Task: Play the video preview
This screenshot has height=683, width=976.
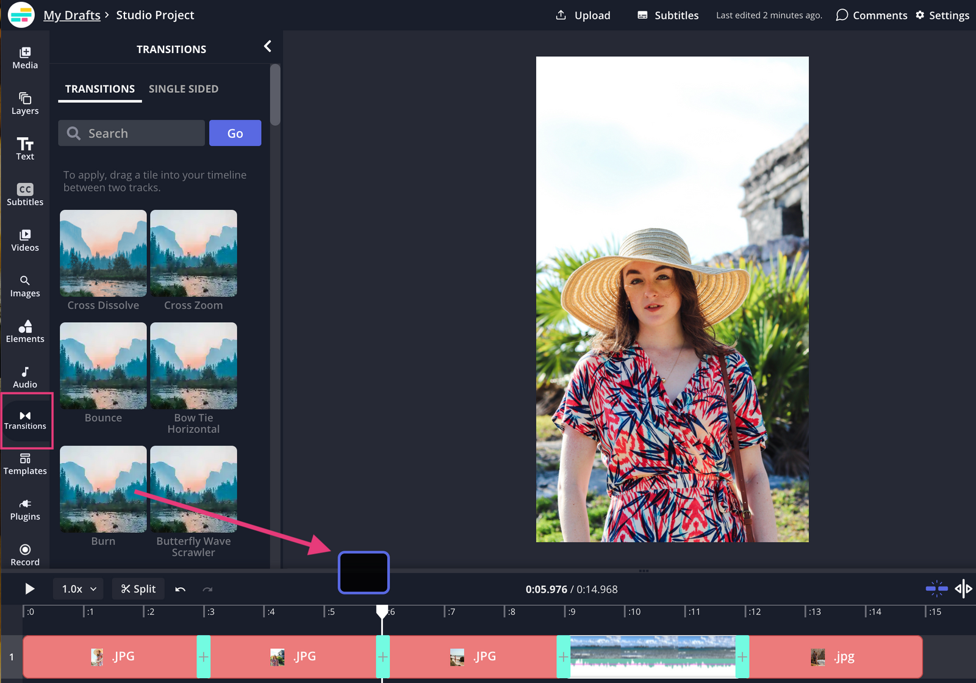Action: coord(29,588)
